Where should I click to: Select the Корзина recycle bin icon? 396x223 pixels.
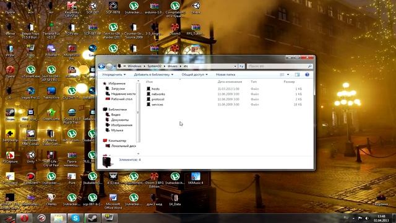click(381, 199)
